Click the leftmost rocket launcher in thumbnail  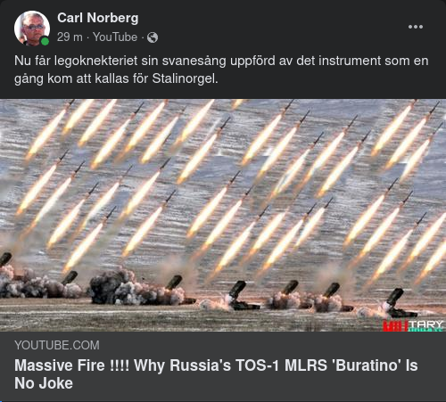[x=5, y=259]
